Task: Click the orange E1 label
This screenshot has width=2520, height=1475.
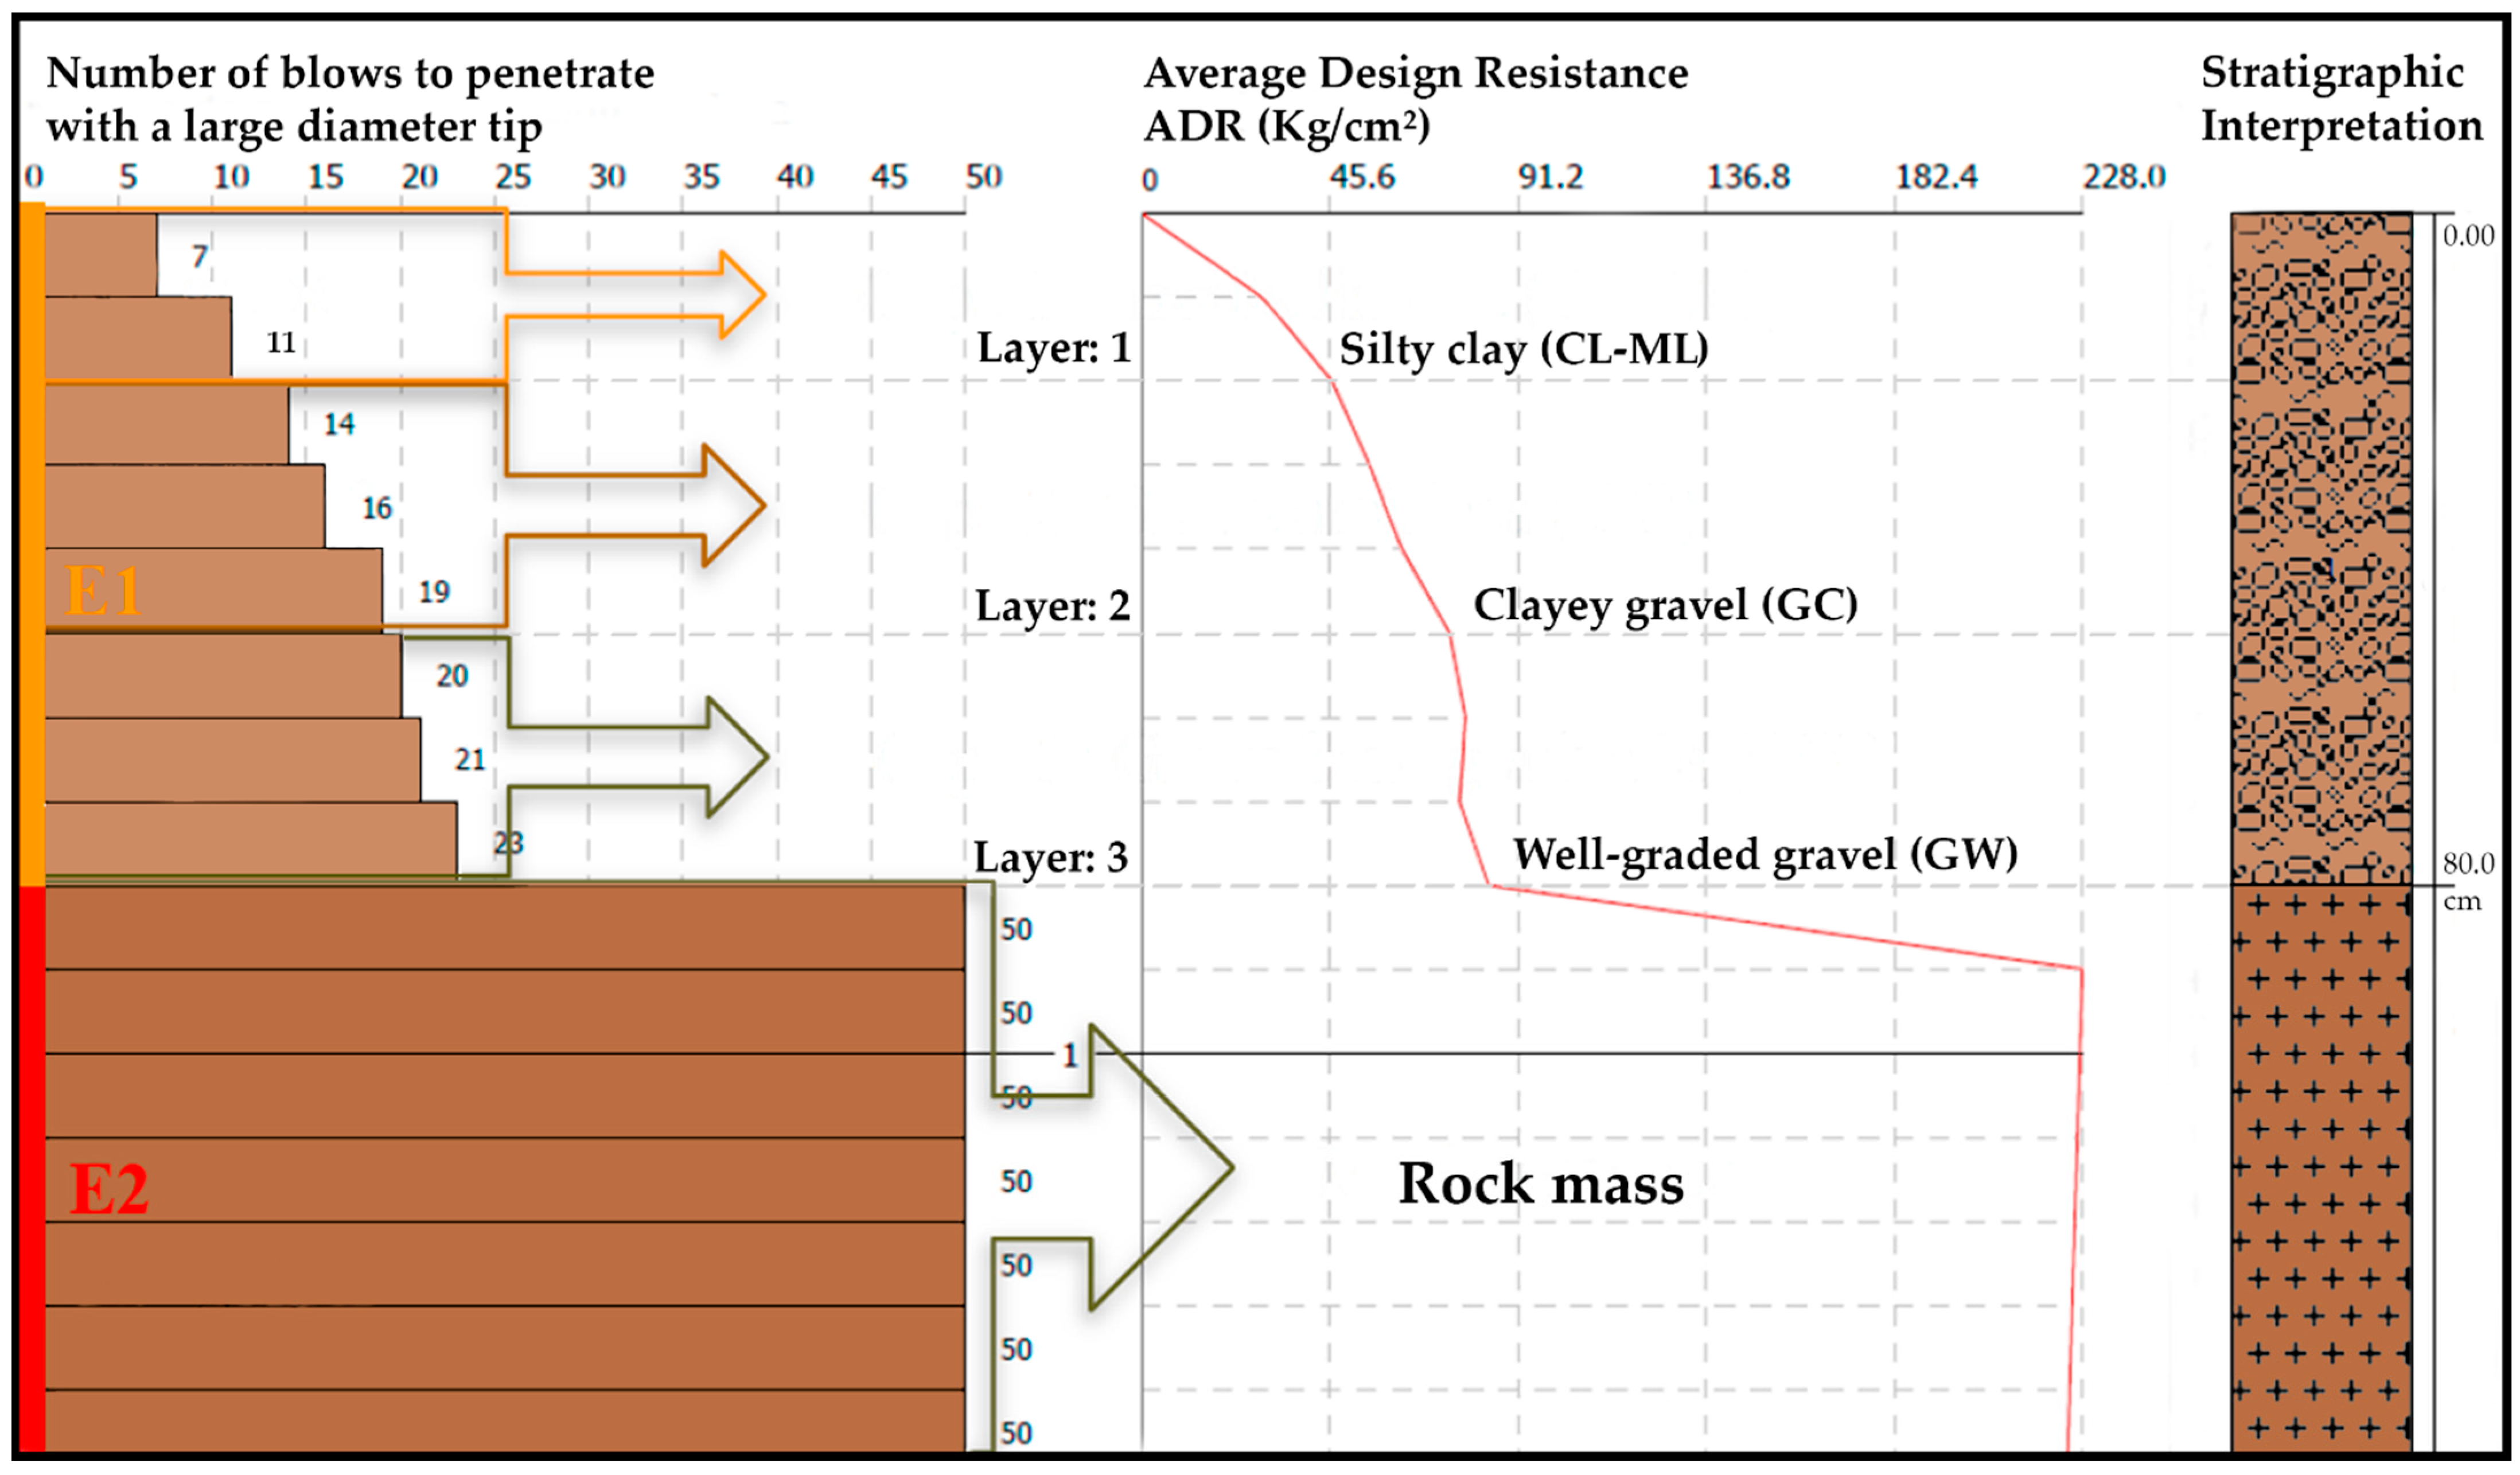Action: pos(103,591)
